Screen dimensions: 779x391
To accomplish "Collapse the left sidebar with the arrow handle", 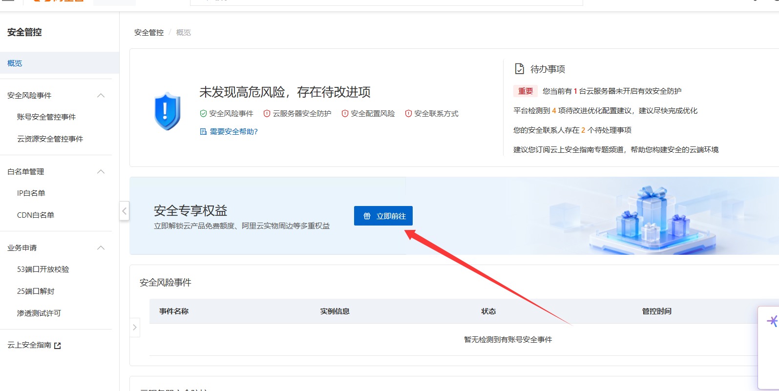I will point(125,211).
